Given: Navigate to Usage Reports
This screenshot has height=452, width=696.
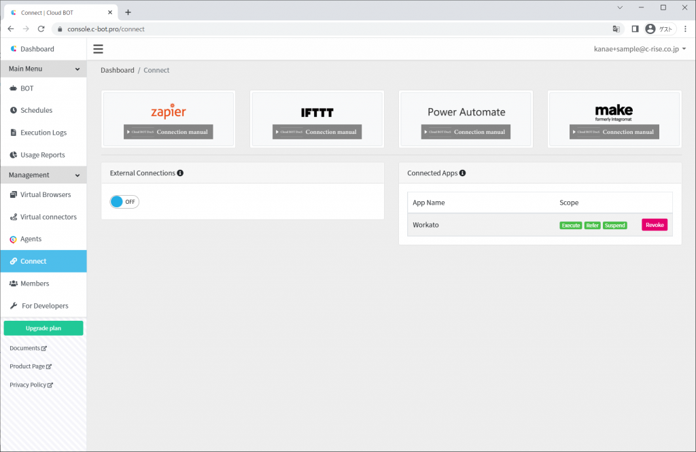Looking at the screenshot, I should click(43, 155).
